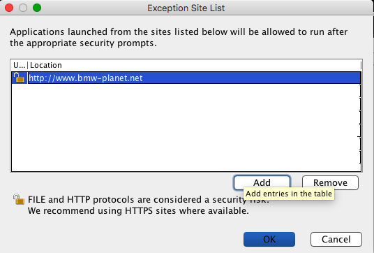Click the "Add entries in the table" tooltip
Screen dimensions: 374x253
coord(289,194)
